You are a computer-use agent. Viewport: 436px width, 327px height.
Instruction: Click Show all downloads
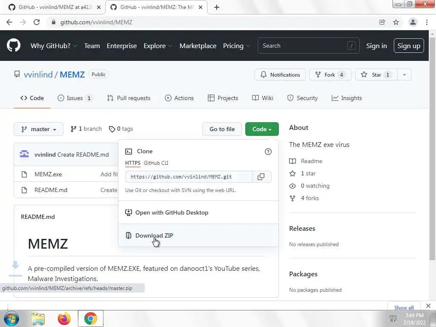404,307
